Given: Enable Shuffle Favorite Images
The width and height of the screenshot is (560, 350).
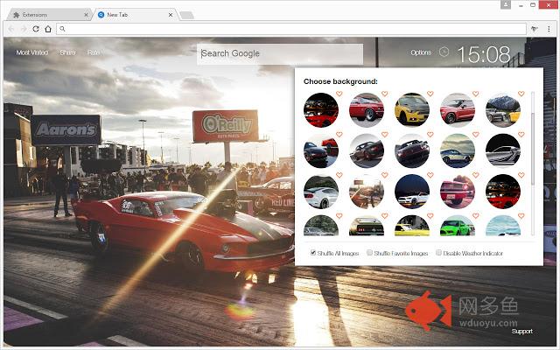Looking at the screenshot, I should pyautogui.click(x=370, y=253).
